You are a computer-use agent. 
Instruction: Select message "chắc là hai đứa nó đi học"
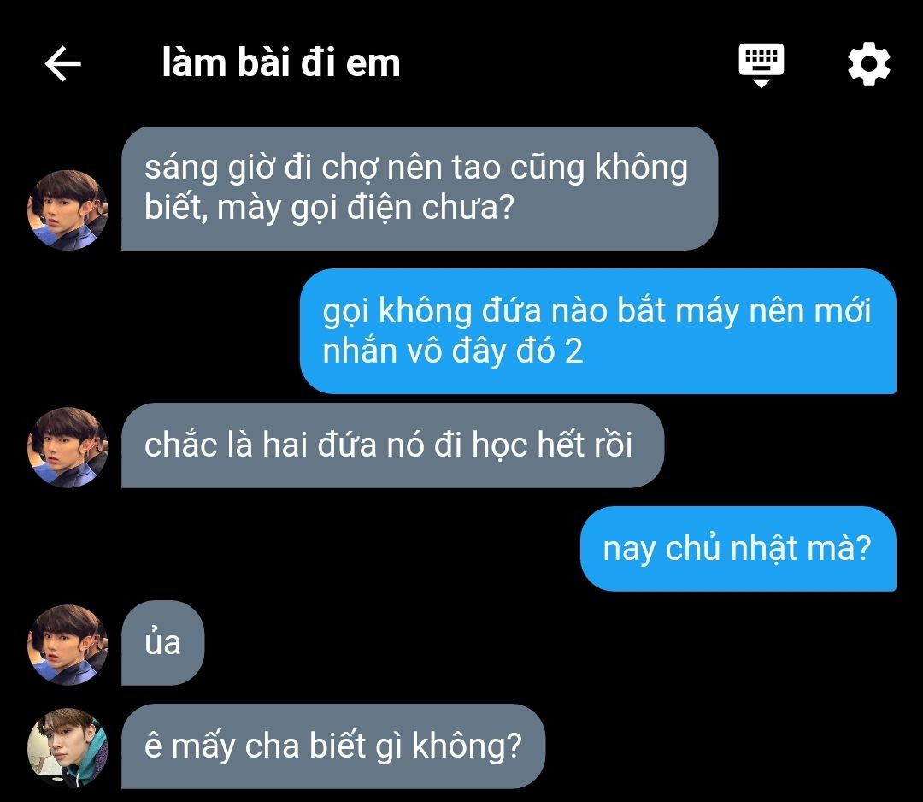point(392,445)
